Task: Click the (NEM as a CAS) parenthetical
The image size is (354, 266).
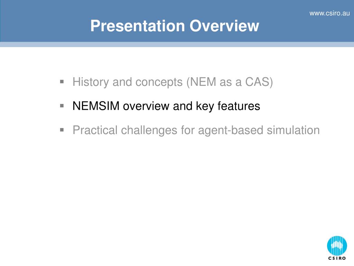Action: [230, 82]
